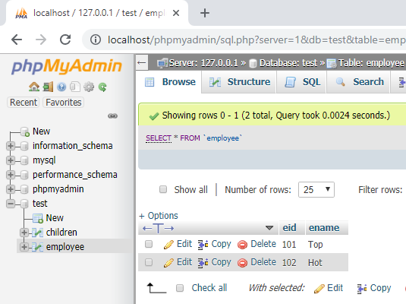
Task: Expand the children table node
Action: (24, 233)
